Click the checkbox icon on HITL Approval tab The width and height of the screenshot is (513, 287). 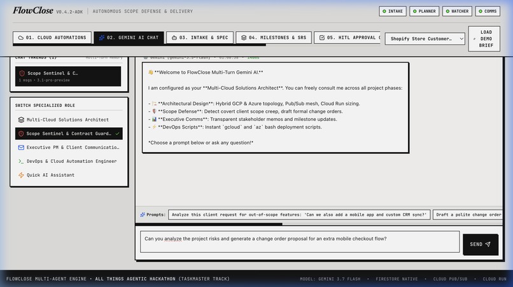[x=322, y=38]
